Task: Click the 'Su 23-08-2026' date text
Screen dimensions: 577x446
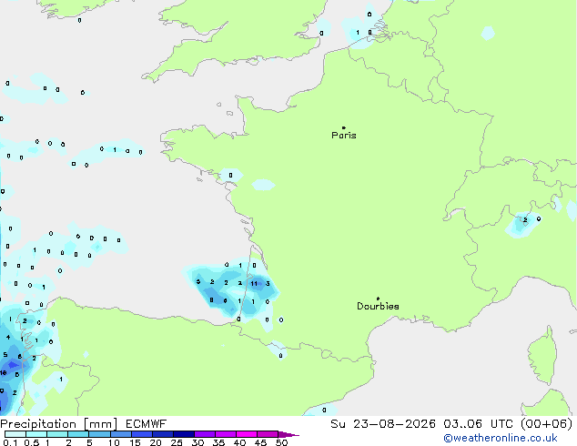Action: point(383,424)
